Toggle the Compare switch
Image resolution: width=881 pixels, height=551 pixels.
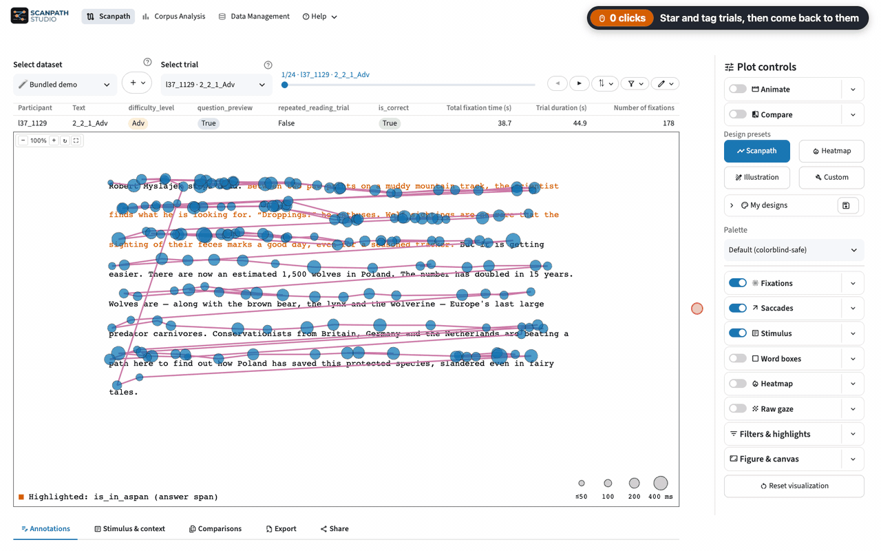click(738, 114)
